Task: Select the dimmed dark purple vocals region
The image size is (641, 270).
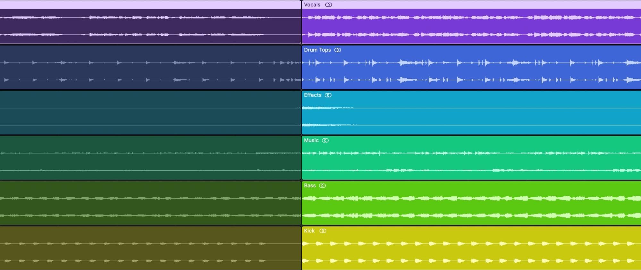Action: [150, 22]
